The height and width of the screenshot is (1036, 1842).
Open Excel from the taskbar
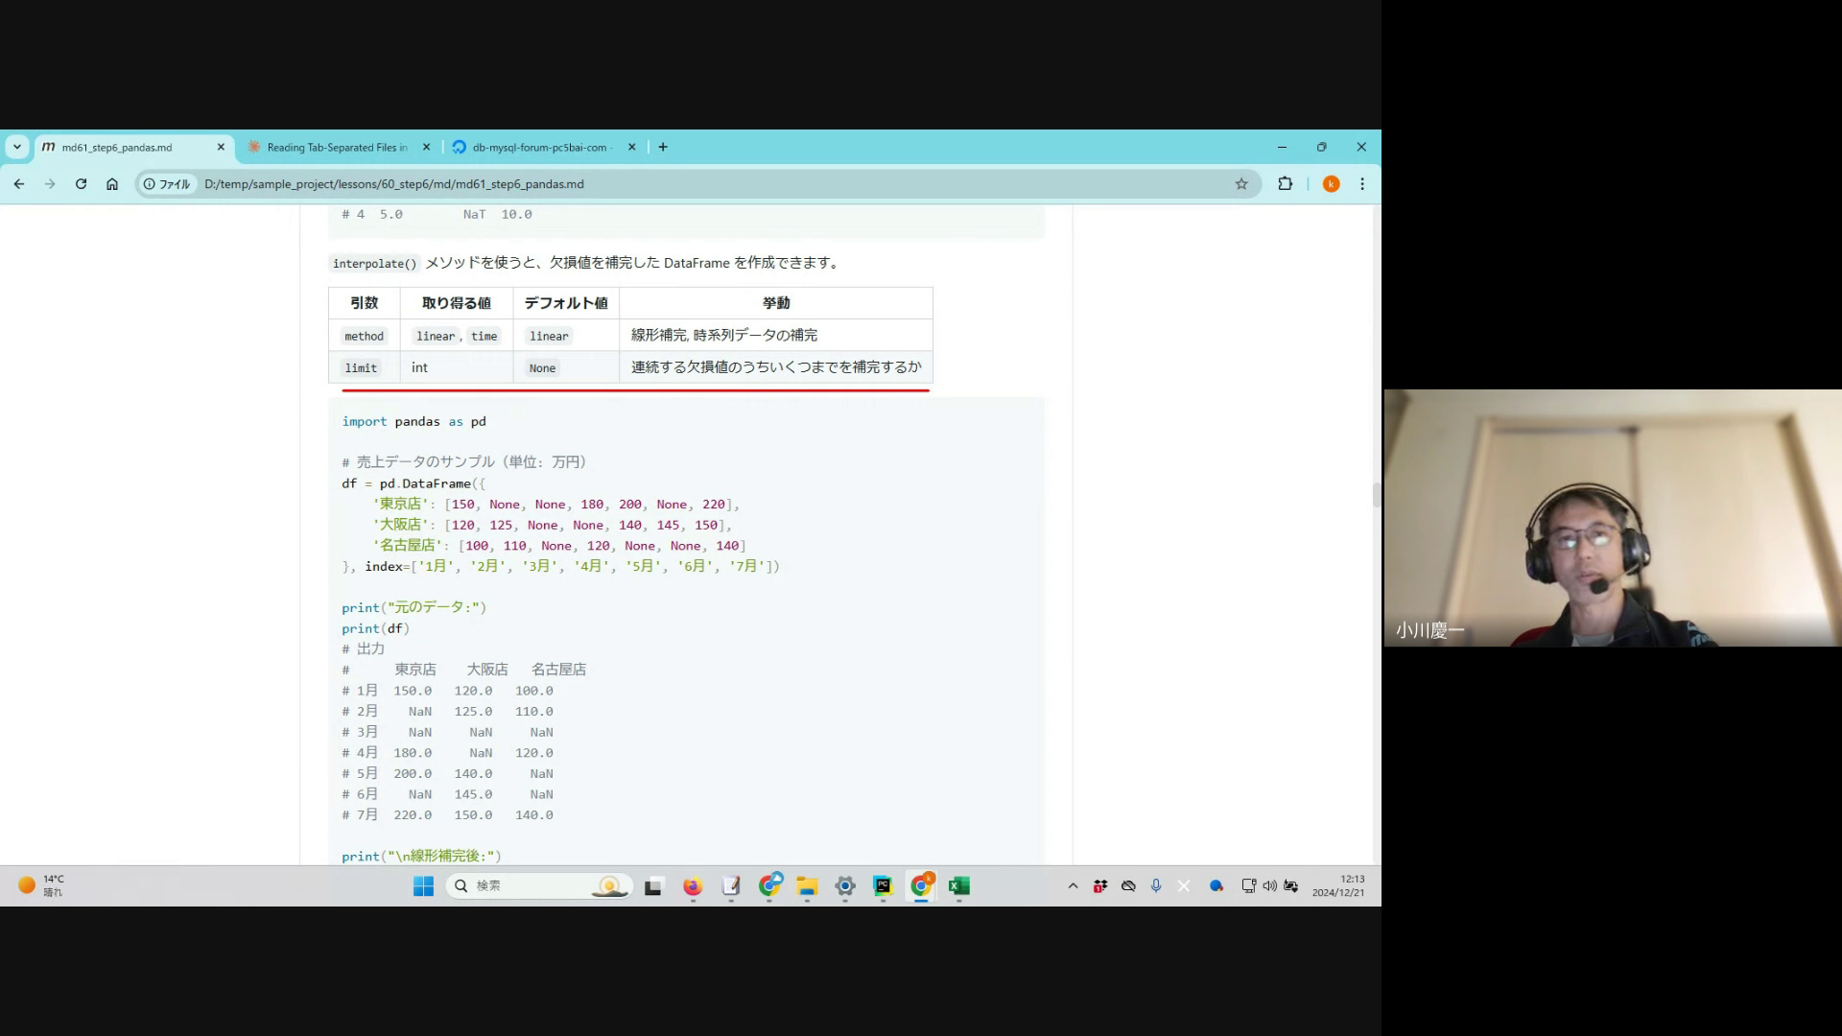[958, 886]
